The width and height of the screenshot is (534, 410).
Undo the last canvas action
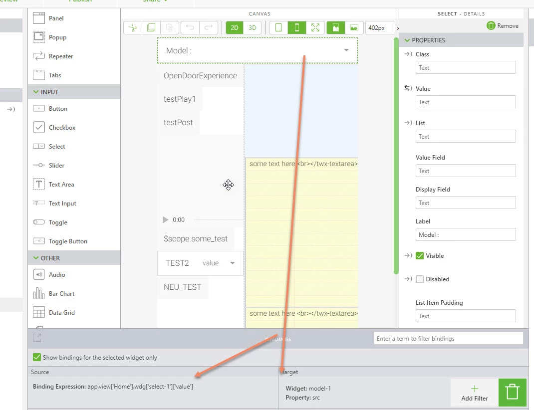pos(190,27)
